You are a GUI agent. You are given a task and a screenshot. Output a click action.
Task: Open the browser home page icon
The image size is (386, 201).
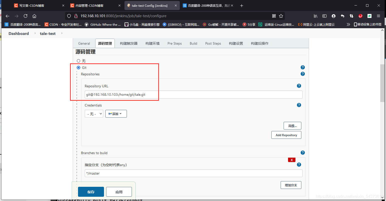coord(34,16)
